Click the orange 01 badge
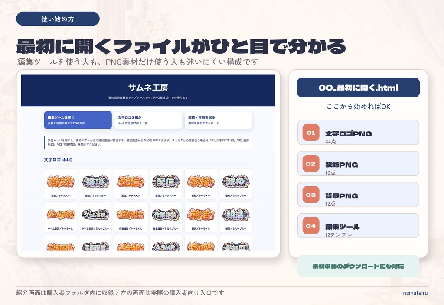 click(x=311, y=133)
